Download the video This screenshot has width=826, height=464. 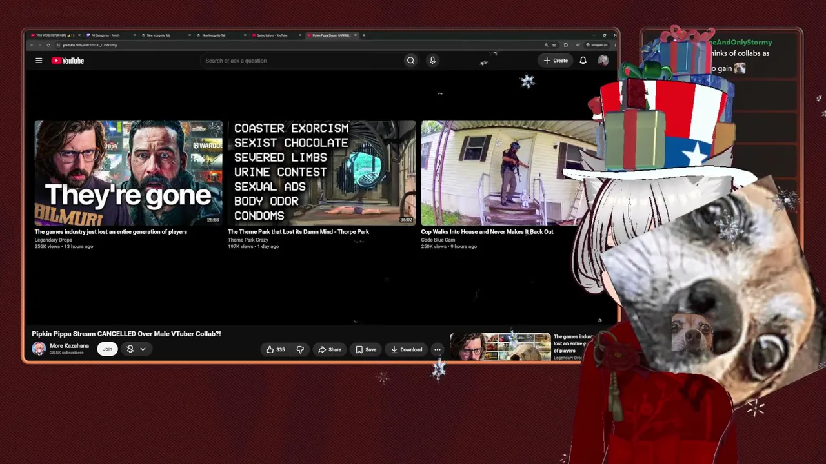pyautogui.click(x=407, y=349)
